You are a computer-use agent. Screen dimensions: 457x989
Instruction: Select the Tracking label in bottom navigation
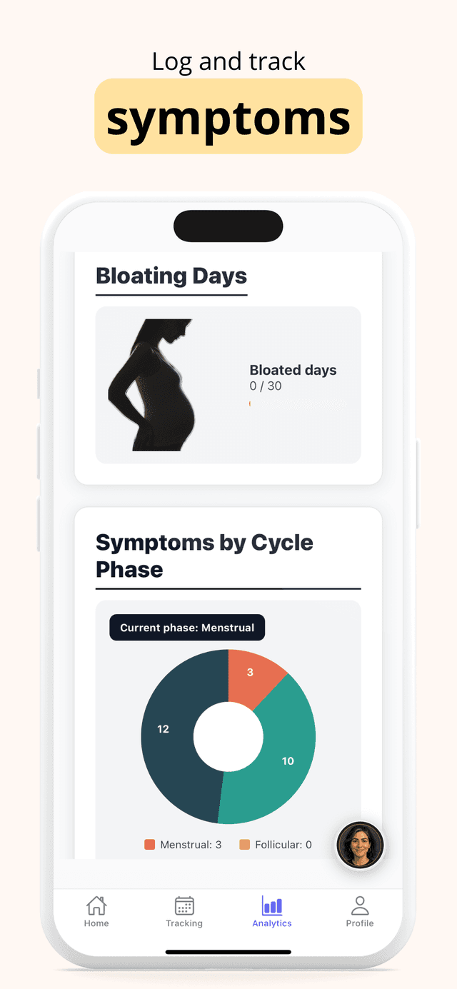(x=184, y=923)
